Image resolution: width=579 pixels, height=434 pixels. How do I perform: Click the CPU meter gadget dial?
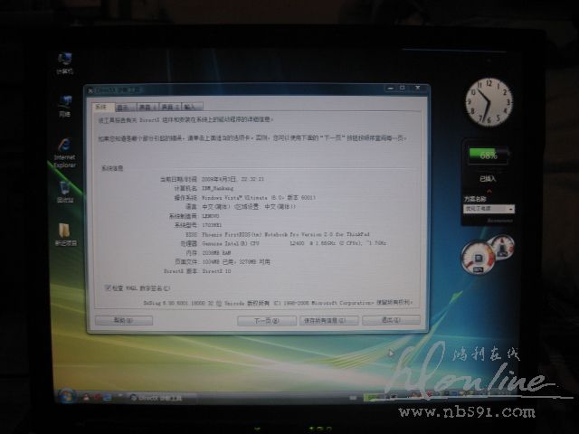(479, 258)
